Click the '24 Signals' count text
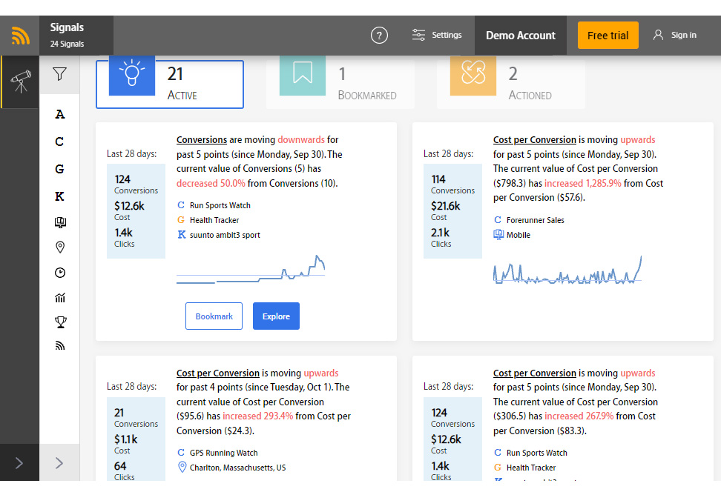This screenshot has width=721, height=492. pyautogui.click(x=68, y=44)
